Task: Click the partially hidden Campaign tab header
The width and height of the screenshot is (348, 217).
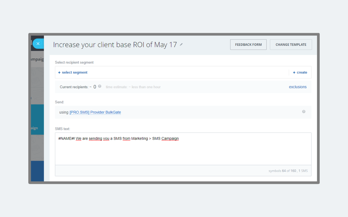Action: [37, 59]
